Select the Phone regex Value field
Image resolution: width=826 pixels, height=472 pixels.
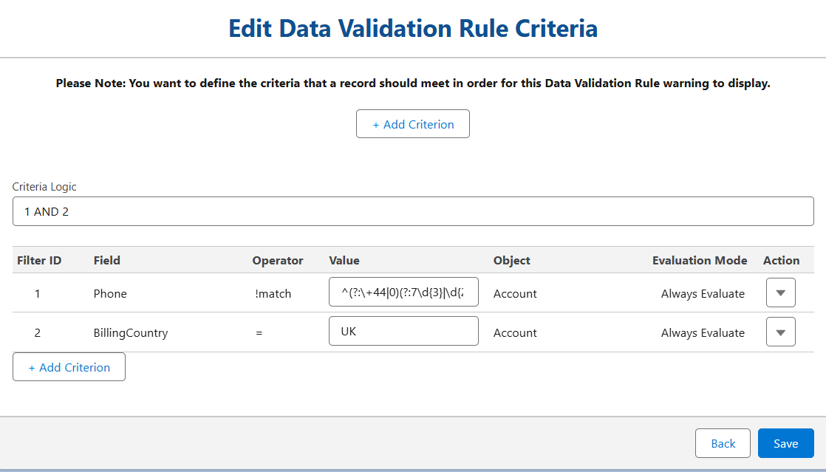(403, 292)
